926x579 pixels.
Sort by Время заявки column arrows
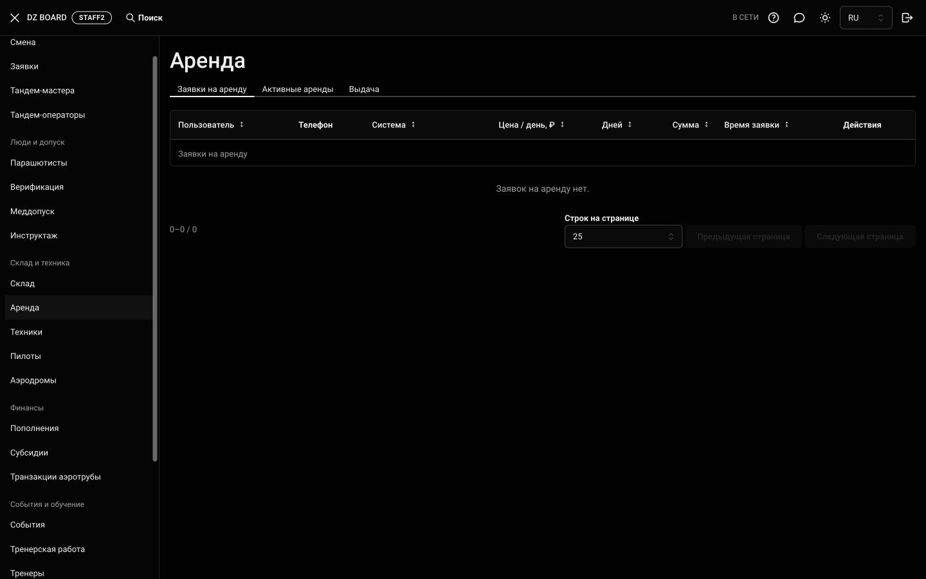point(786,125)
